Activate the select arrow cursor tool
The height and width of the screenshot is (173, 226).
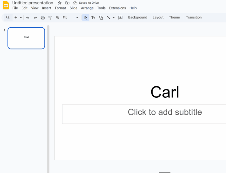pyautogui.click(x=86, y=18)
